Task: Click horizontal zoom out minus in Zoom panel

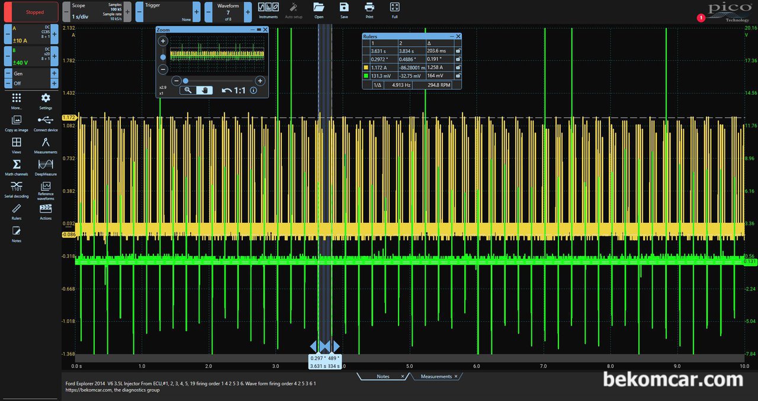Action: pos(176,80)
